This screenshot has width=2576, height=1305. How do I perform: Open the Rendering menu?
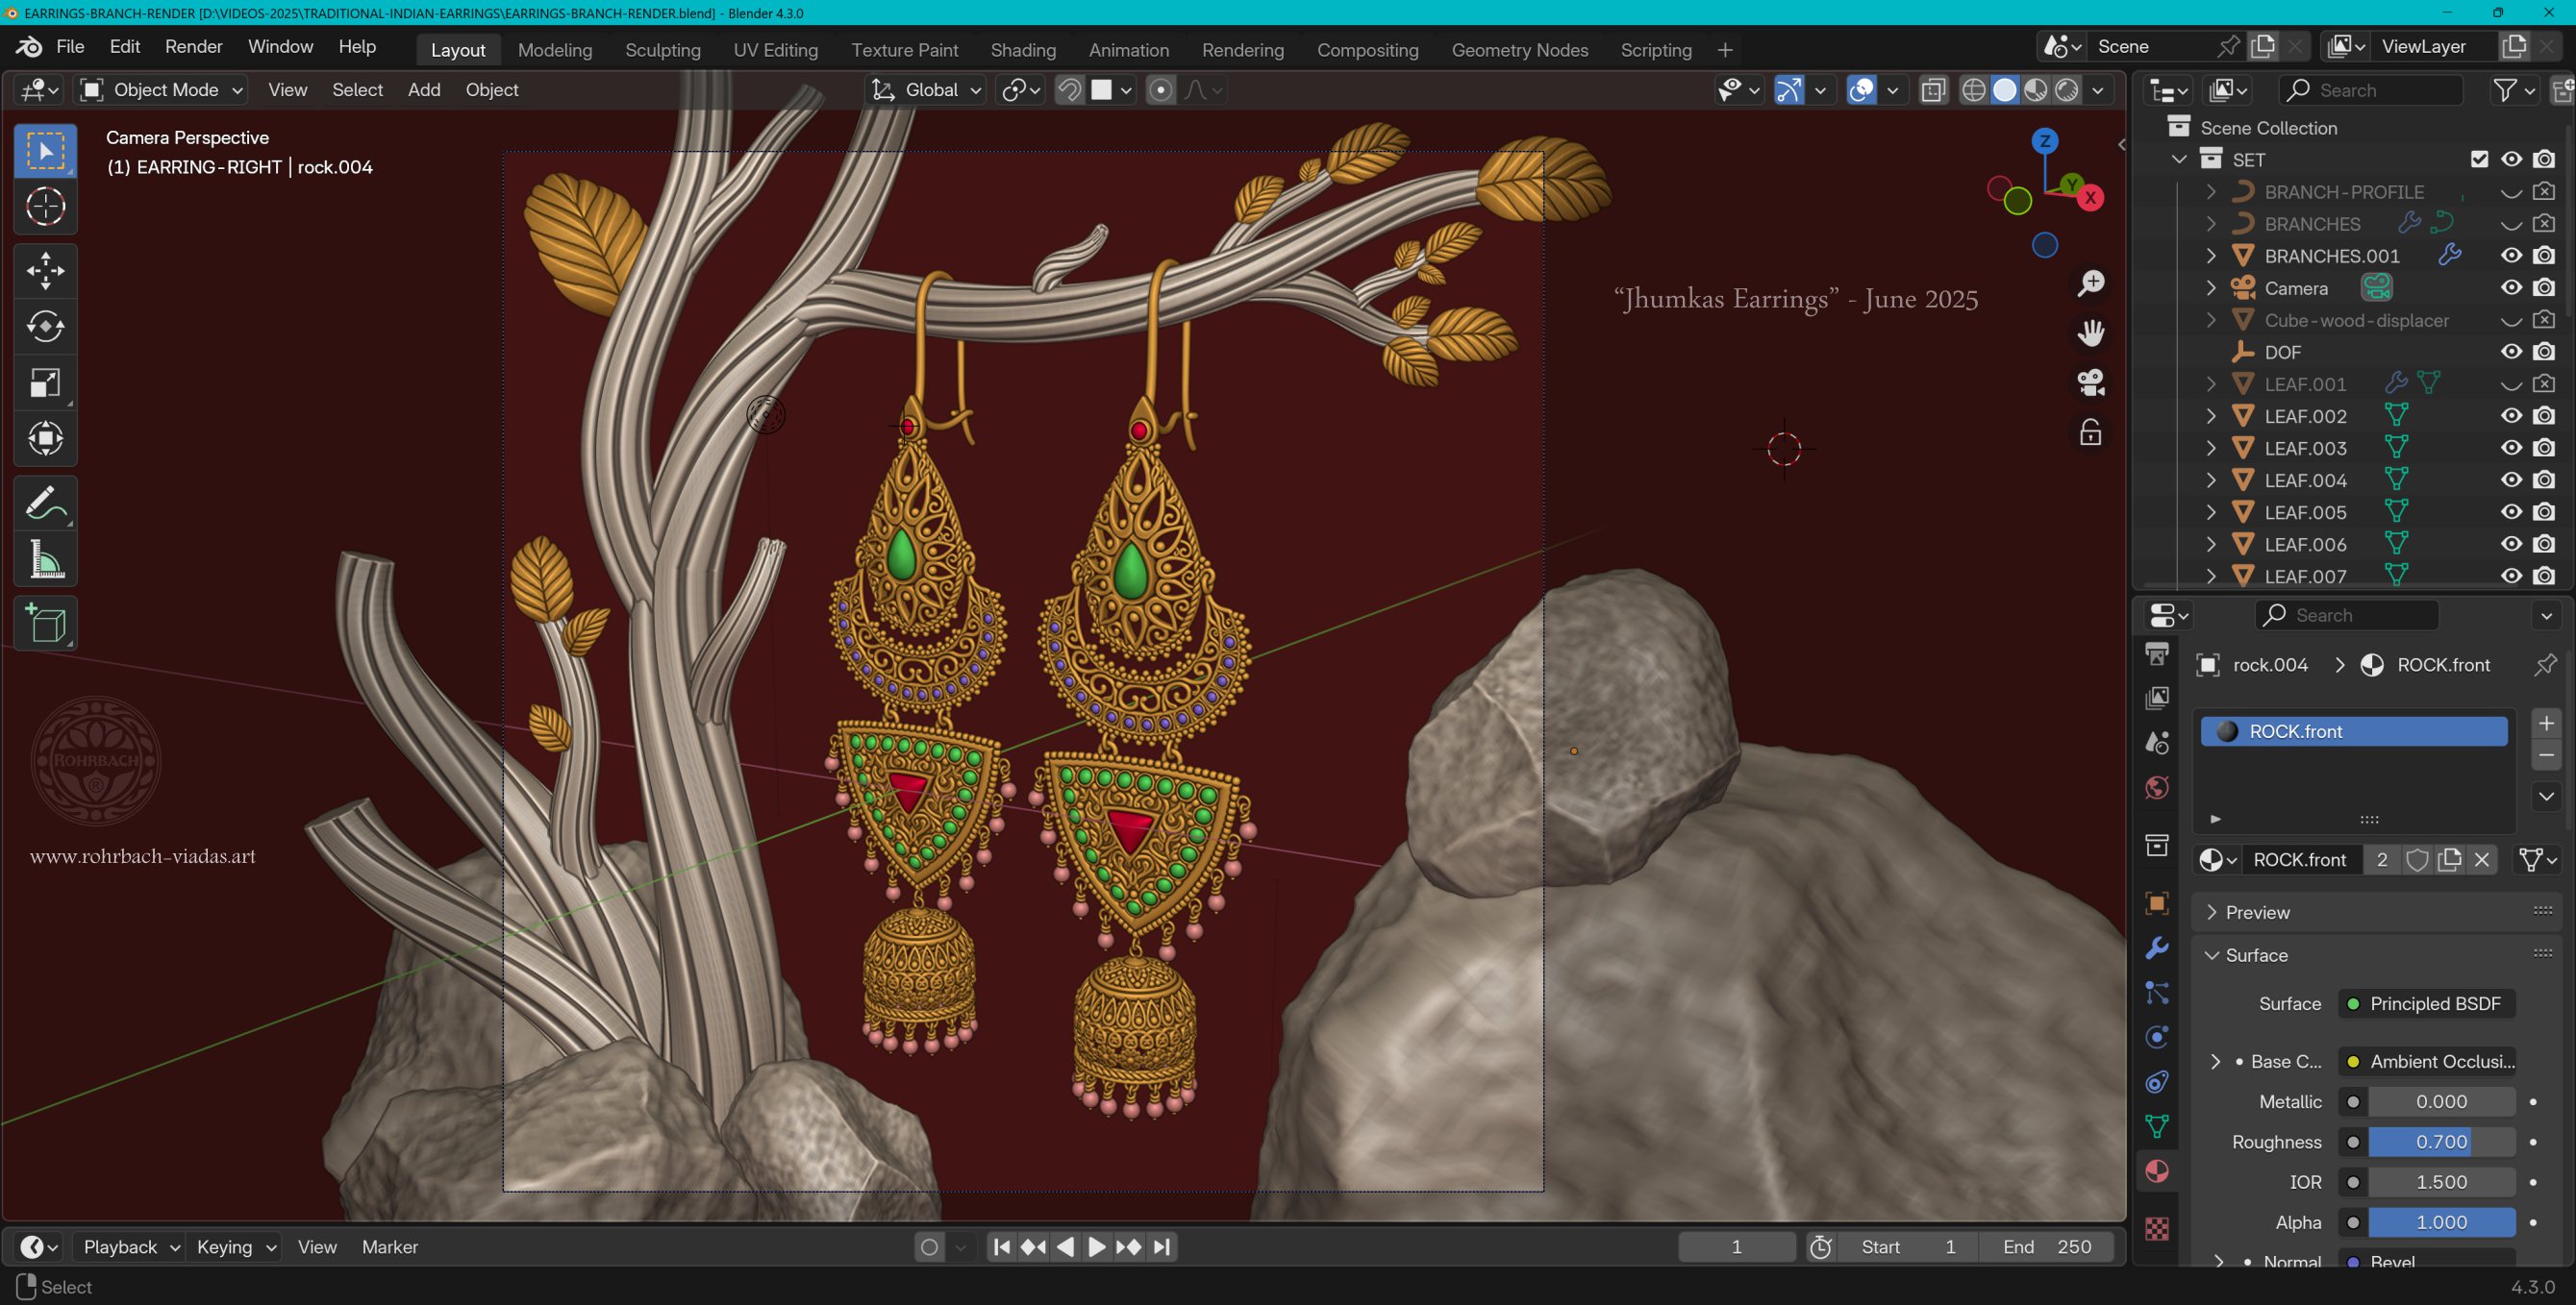point(1242,50)
